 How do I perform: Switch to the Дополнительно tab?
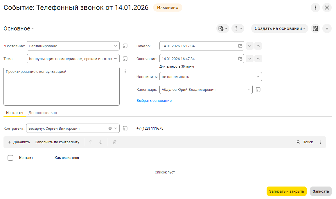(43, 113)
